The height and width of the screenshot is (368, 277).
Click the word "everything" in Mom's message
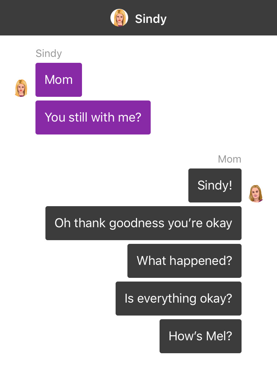tap(167, 299)
